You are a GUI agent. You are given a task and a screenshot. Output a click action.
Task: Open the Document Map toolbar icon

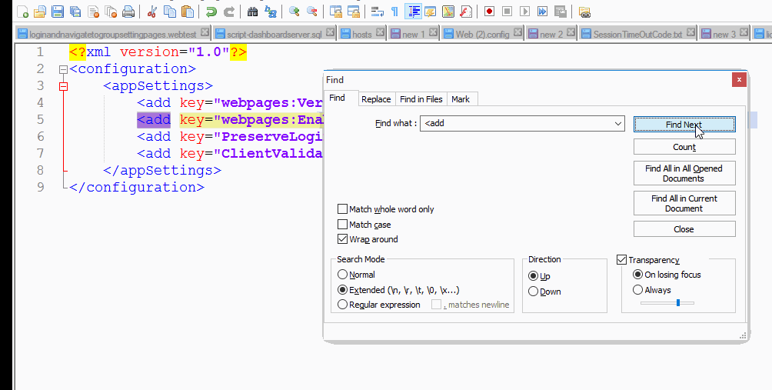448,12
